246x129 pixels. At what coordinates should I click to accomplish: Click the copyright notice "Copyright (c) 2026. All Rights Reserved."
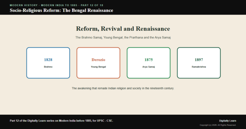218,125
